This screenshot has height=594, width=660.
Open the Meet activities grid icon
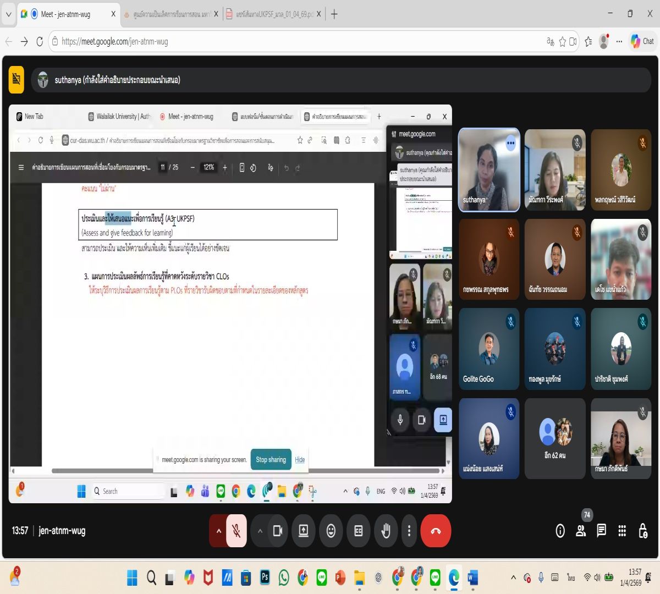(622, 531)
